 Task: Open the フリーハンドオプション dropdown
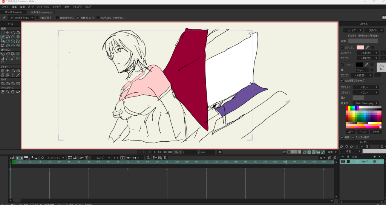(21, 18)
